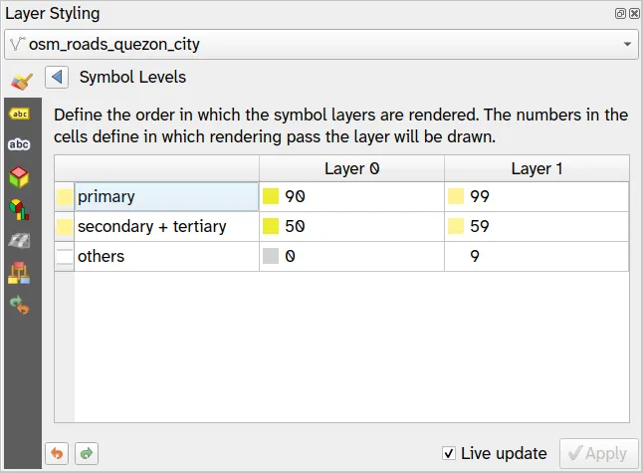Close the Layer Styling panel
This screenshot has width=643, height=473.
[634, 14]
